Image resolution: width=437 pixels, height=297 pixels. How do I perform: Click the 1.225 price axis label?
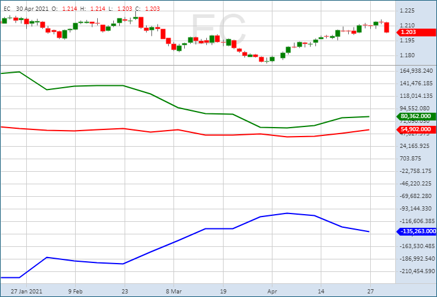coord(408,11)
